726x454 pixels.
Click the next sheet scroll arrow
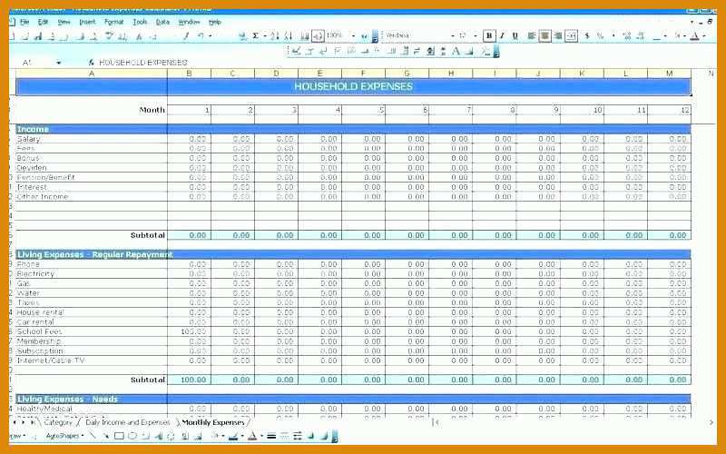click(x=23, y=422)
